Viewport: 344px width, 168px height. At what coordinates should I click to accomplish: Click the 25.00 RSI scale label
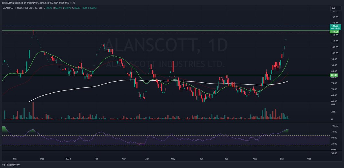point(334,143)
